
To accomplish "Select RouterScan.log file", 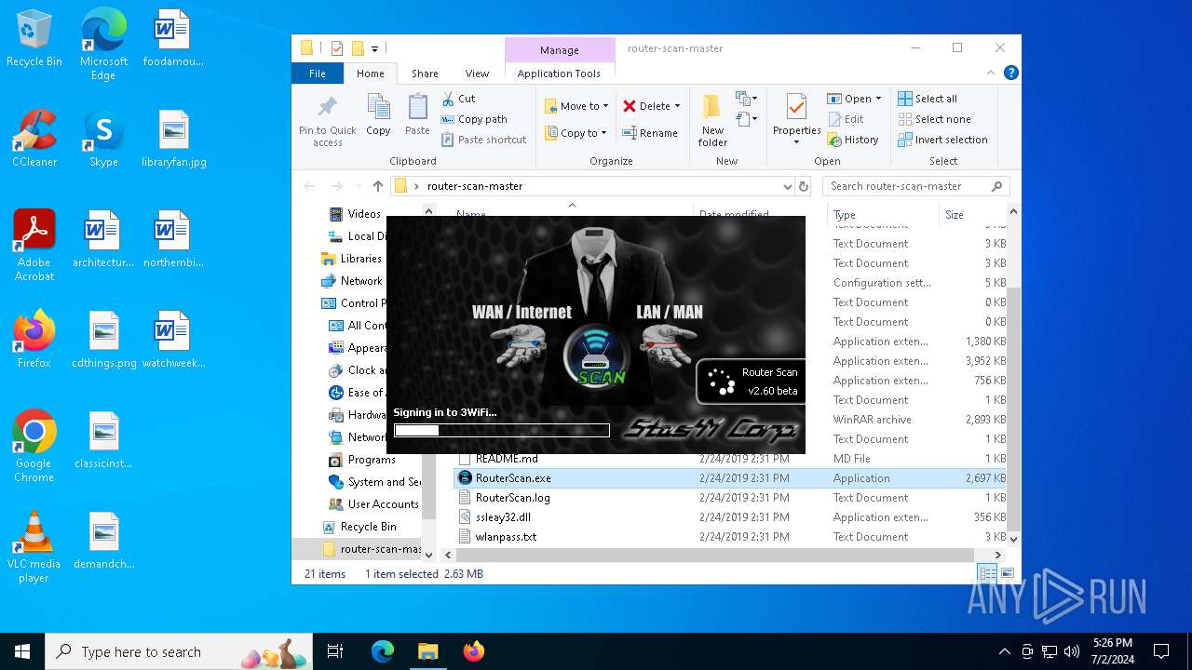I will [732, 498].
